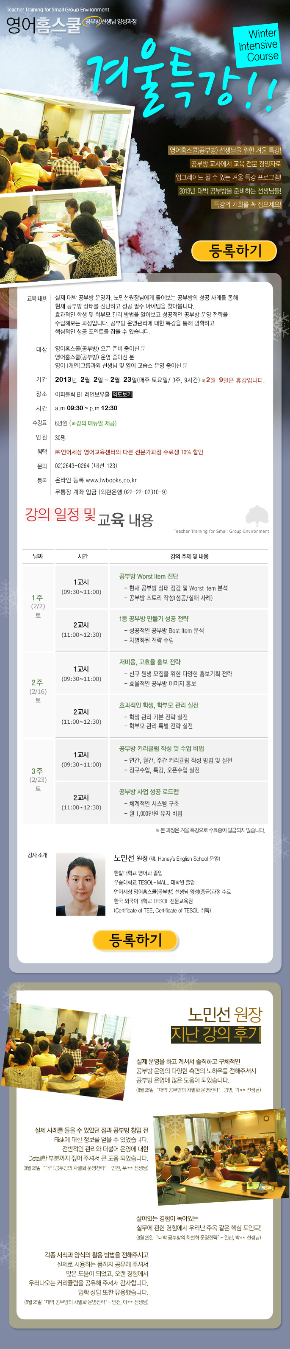Click the 공부방 사업 성공 로드맵 lecture title
Screen dimensions: 290x1349
tap(149, 792)
